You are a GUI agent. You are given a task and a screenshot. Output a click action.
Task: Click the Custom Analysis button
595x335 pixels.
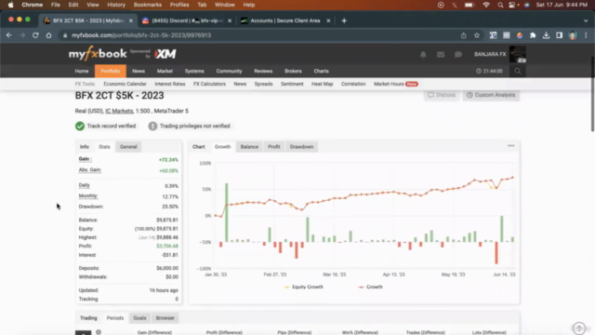pyautogui.click(x=491, y=95)
